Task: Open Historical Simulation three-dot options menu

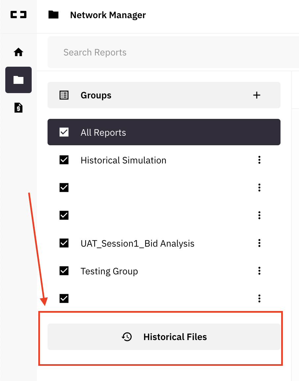Action: coord(259,160)
